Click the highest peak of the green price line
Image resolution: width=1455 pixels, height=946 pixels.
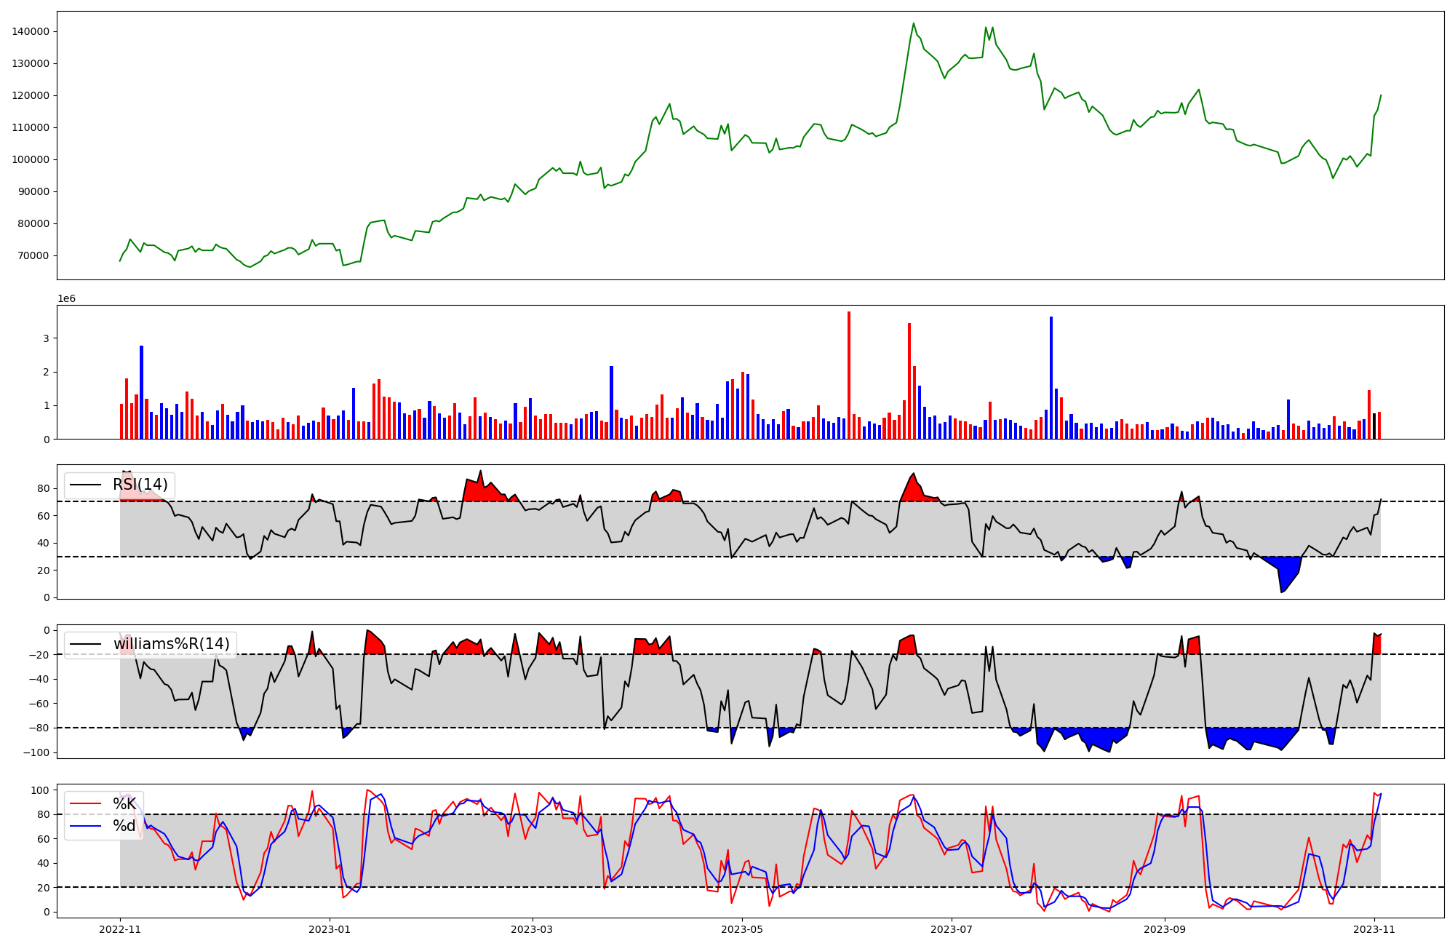[914, 24]
